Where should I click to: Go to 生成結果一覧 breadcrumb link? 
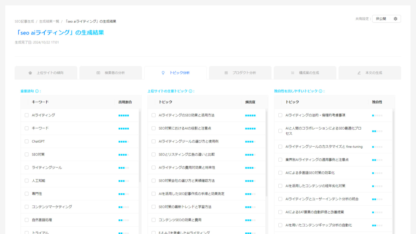(49, 21)
